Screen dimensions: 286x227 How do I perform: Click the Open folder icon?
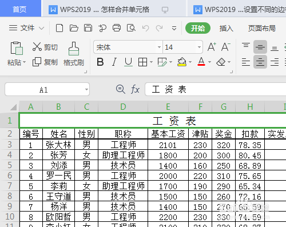point(74,28)
